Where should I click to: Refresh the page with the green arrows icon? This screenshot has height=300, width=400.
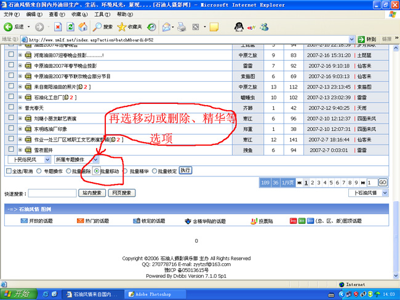pos(70,27)
